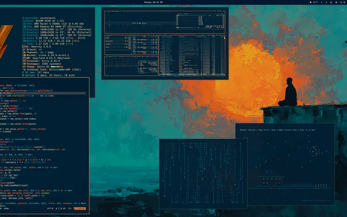Image resolution: width=347 pixels, height=217 pixels.
Task: Click the monitor icon of 1080x1920 Display row
Action: point(25,32)
